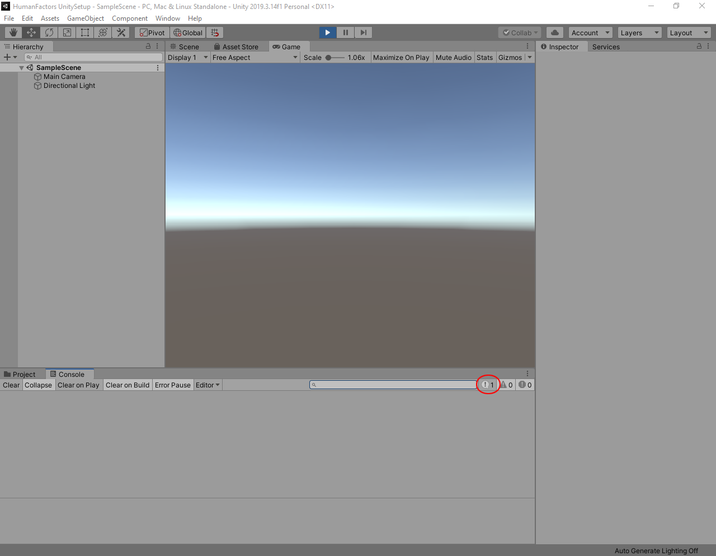Viewport: 716px width, 556px height.
Task: Select Directional Light in Hierarchy
Action: point(69,86)
